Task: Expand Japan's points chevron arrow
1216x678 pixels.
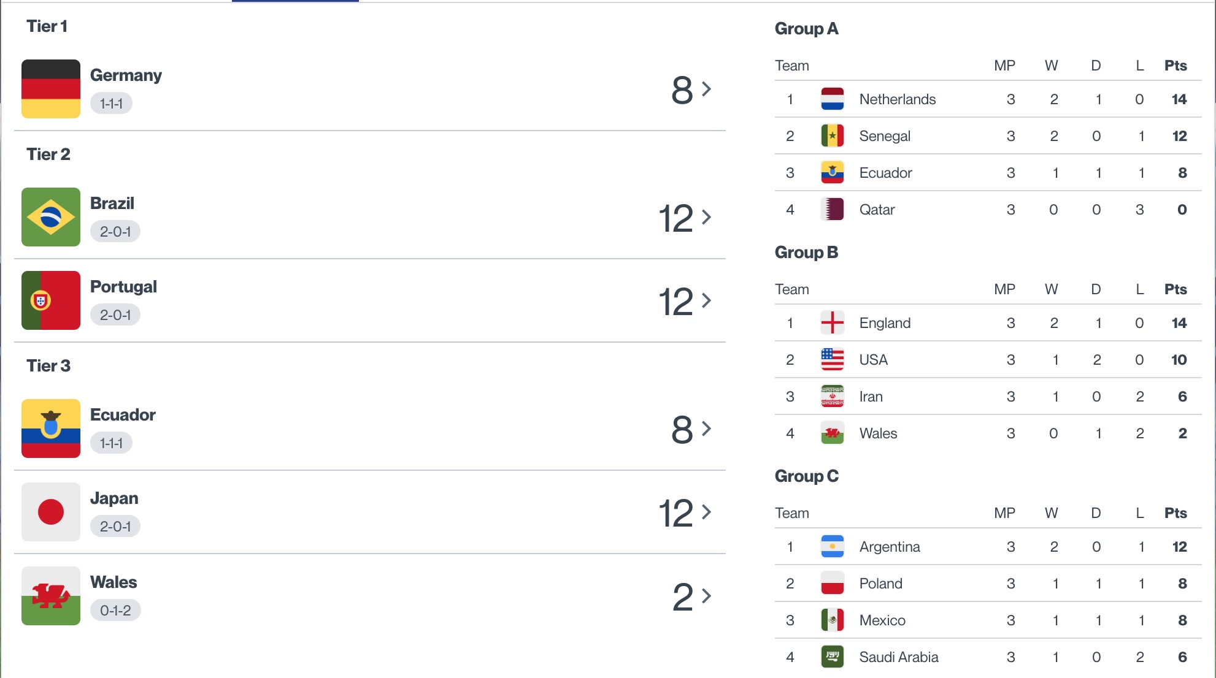Action: (x=707, y=512)
